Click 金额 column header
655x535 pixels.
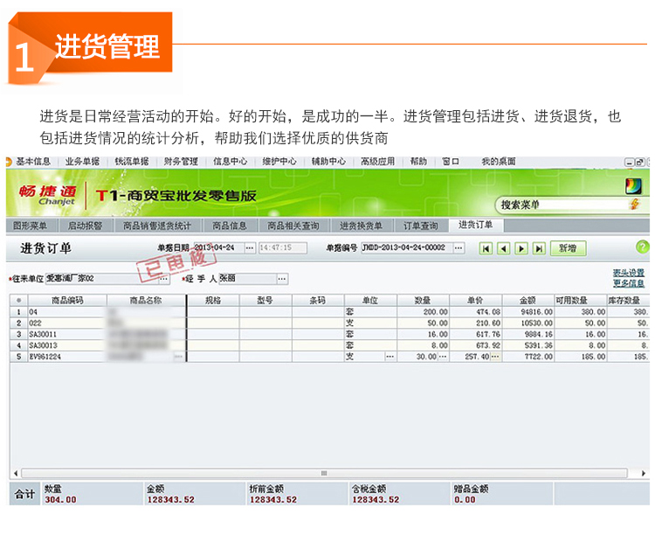[x=528, y=301]
